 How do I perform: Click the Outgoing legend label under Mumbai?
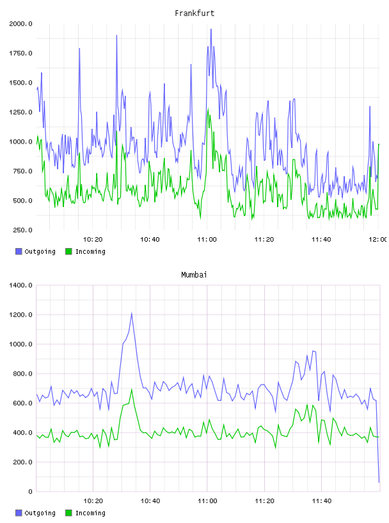[40, 513]
